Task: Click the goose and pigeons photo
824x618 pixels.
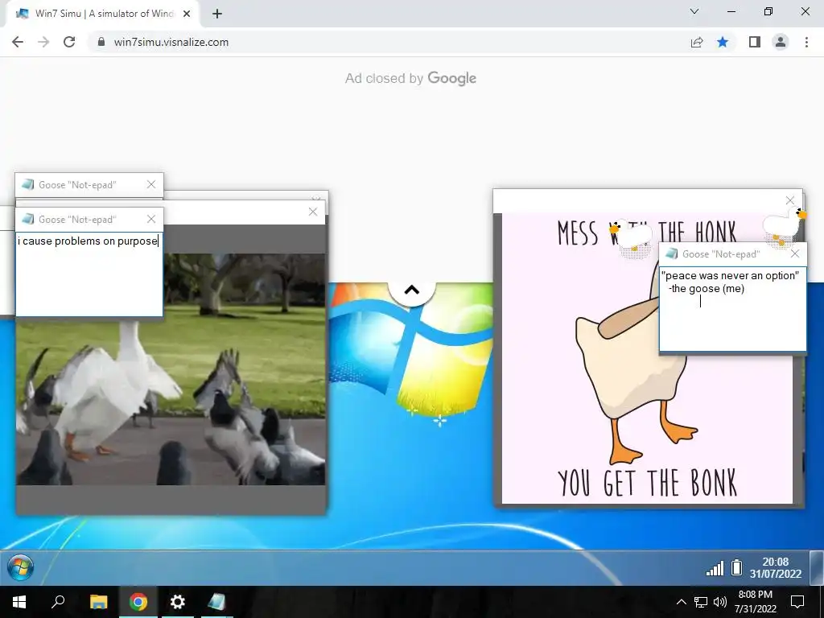Action: [171, 369]
